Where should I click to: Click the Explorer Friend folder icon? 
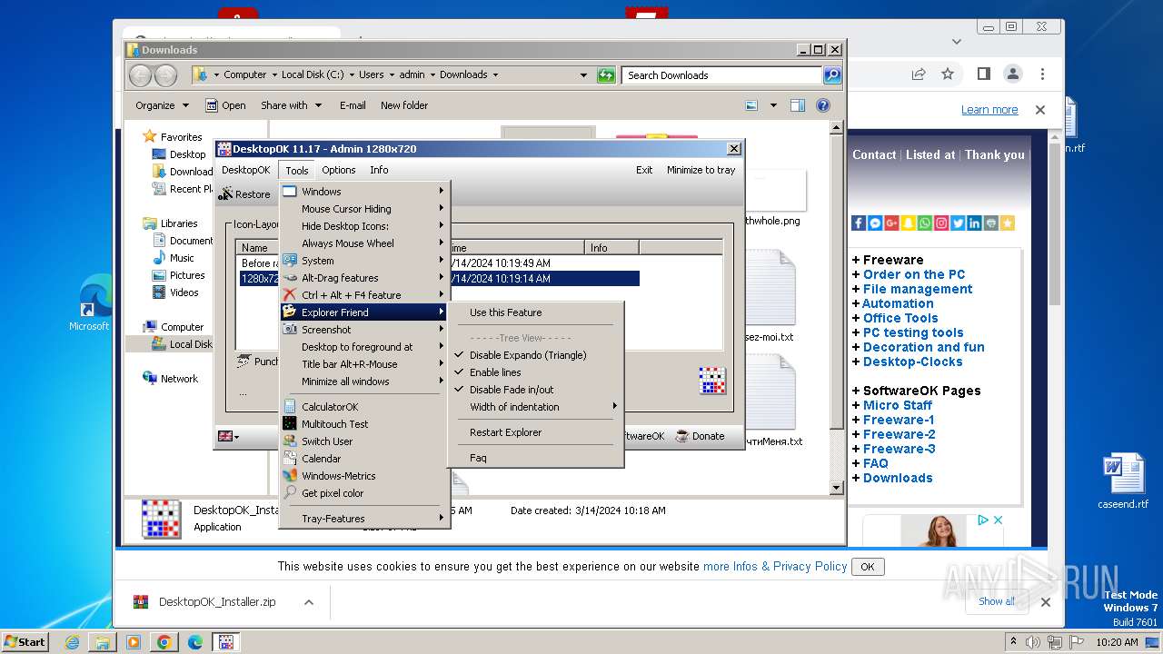289,312
